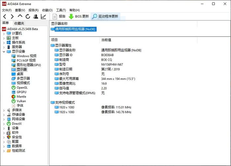This screenshot has width=231, height=166.
Task: Click the 安全性 shield icon
Action: click(x=9, y=137)
